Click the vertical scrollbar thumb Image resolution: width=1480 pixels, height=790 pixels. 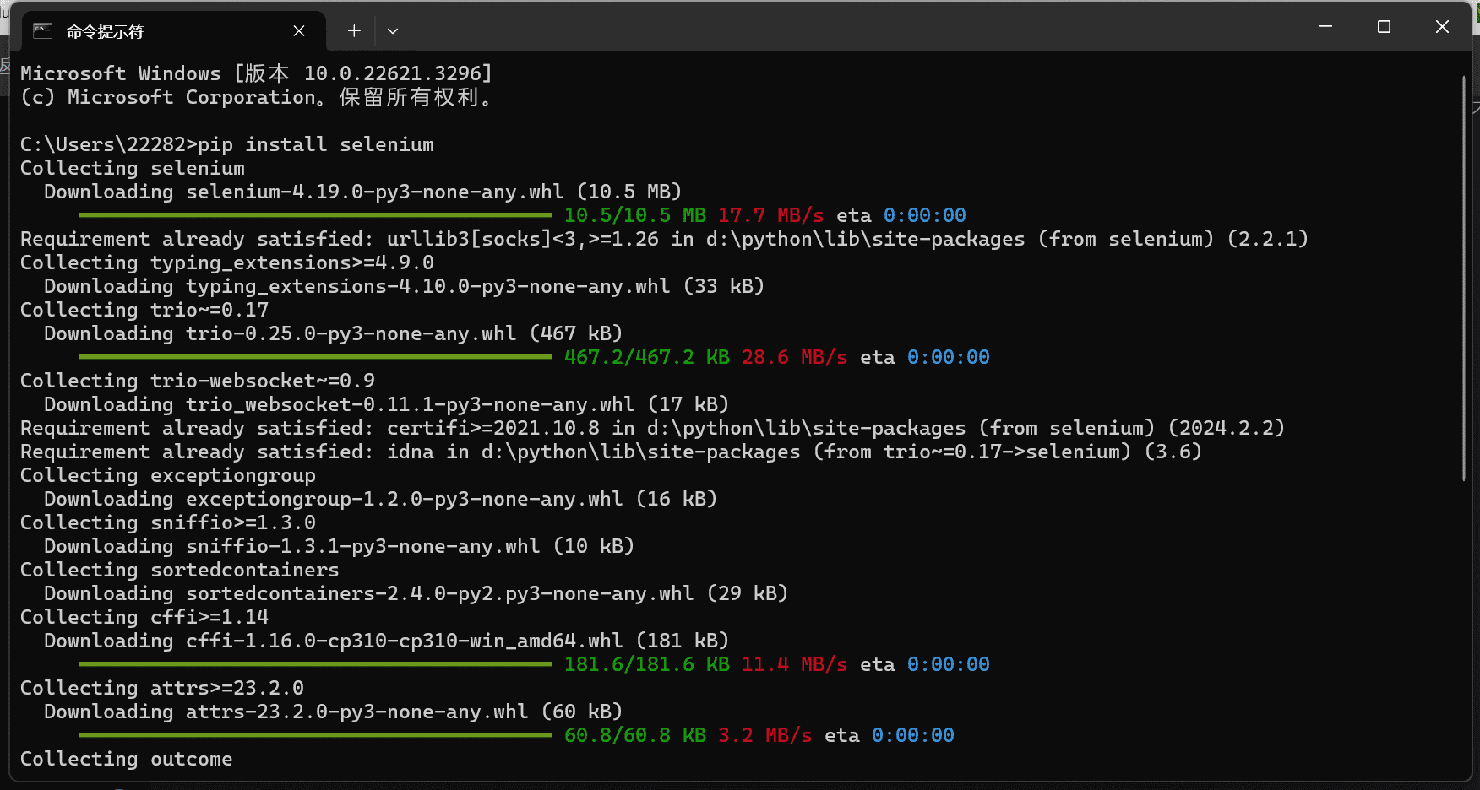[1464, 279]
